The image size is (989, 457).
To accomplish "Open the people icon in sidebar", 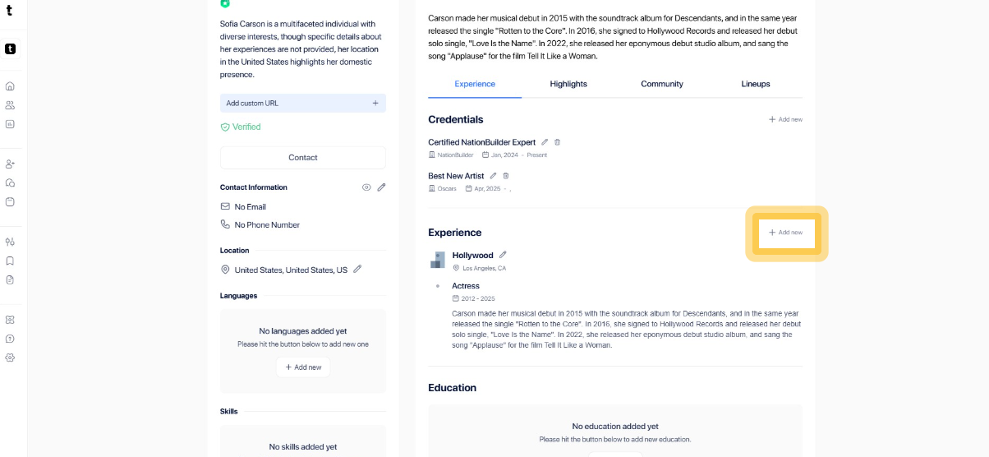I will (10, 105).
